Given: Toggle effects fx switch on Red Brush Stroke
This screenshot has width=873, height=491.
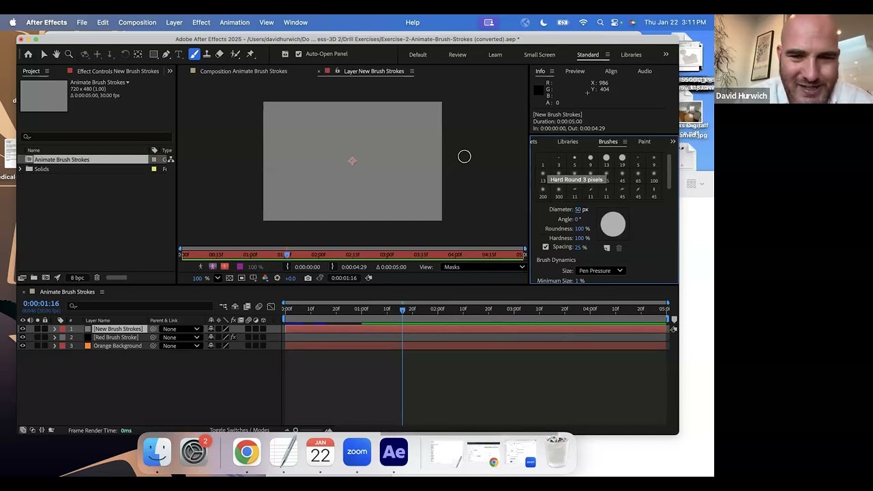Looking at the screenshot, I should pyautogui.click(x=233, y=337).
